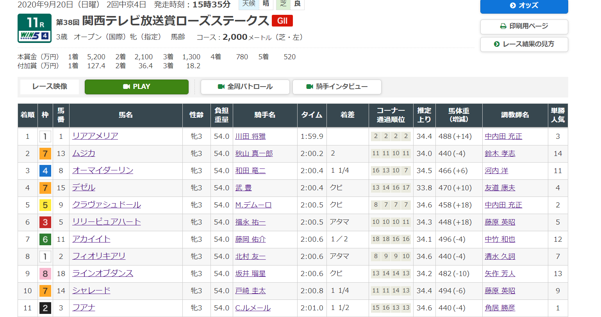
Task: Open horse link フィオリキアリ
Action: click(x=99, y=256)
